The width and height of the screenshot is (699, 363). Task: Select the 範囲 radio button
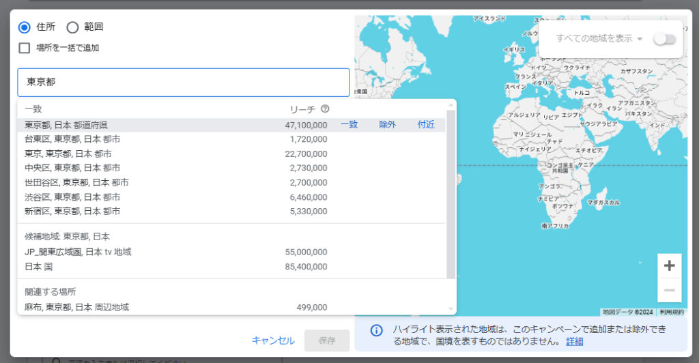tap(72, 27)
